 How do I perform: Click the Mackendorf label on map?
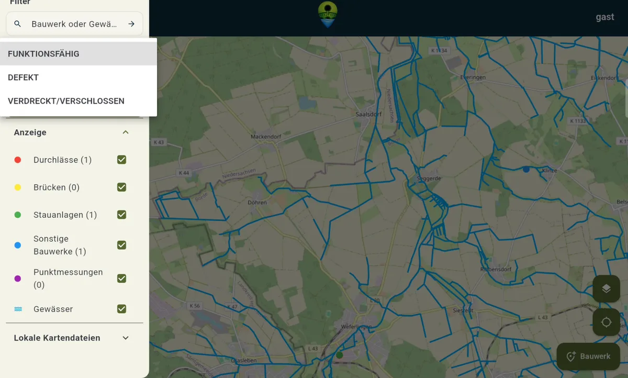tap(266, 137)
